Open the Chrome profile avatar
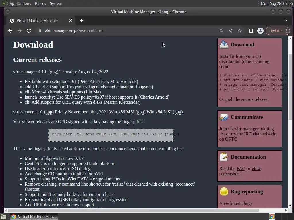The image size is (294, 220). pos(260,31)
